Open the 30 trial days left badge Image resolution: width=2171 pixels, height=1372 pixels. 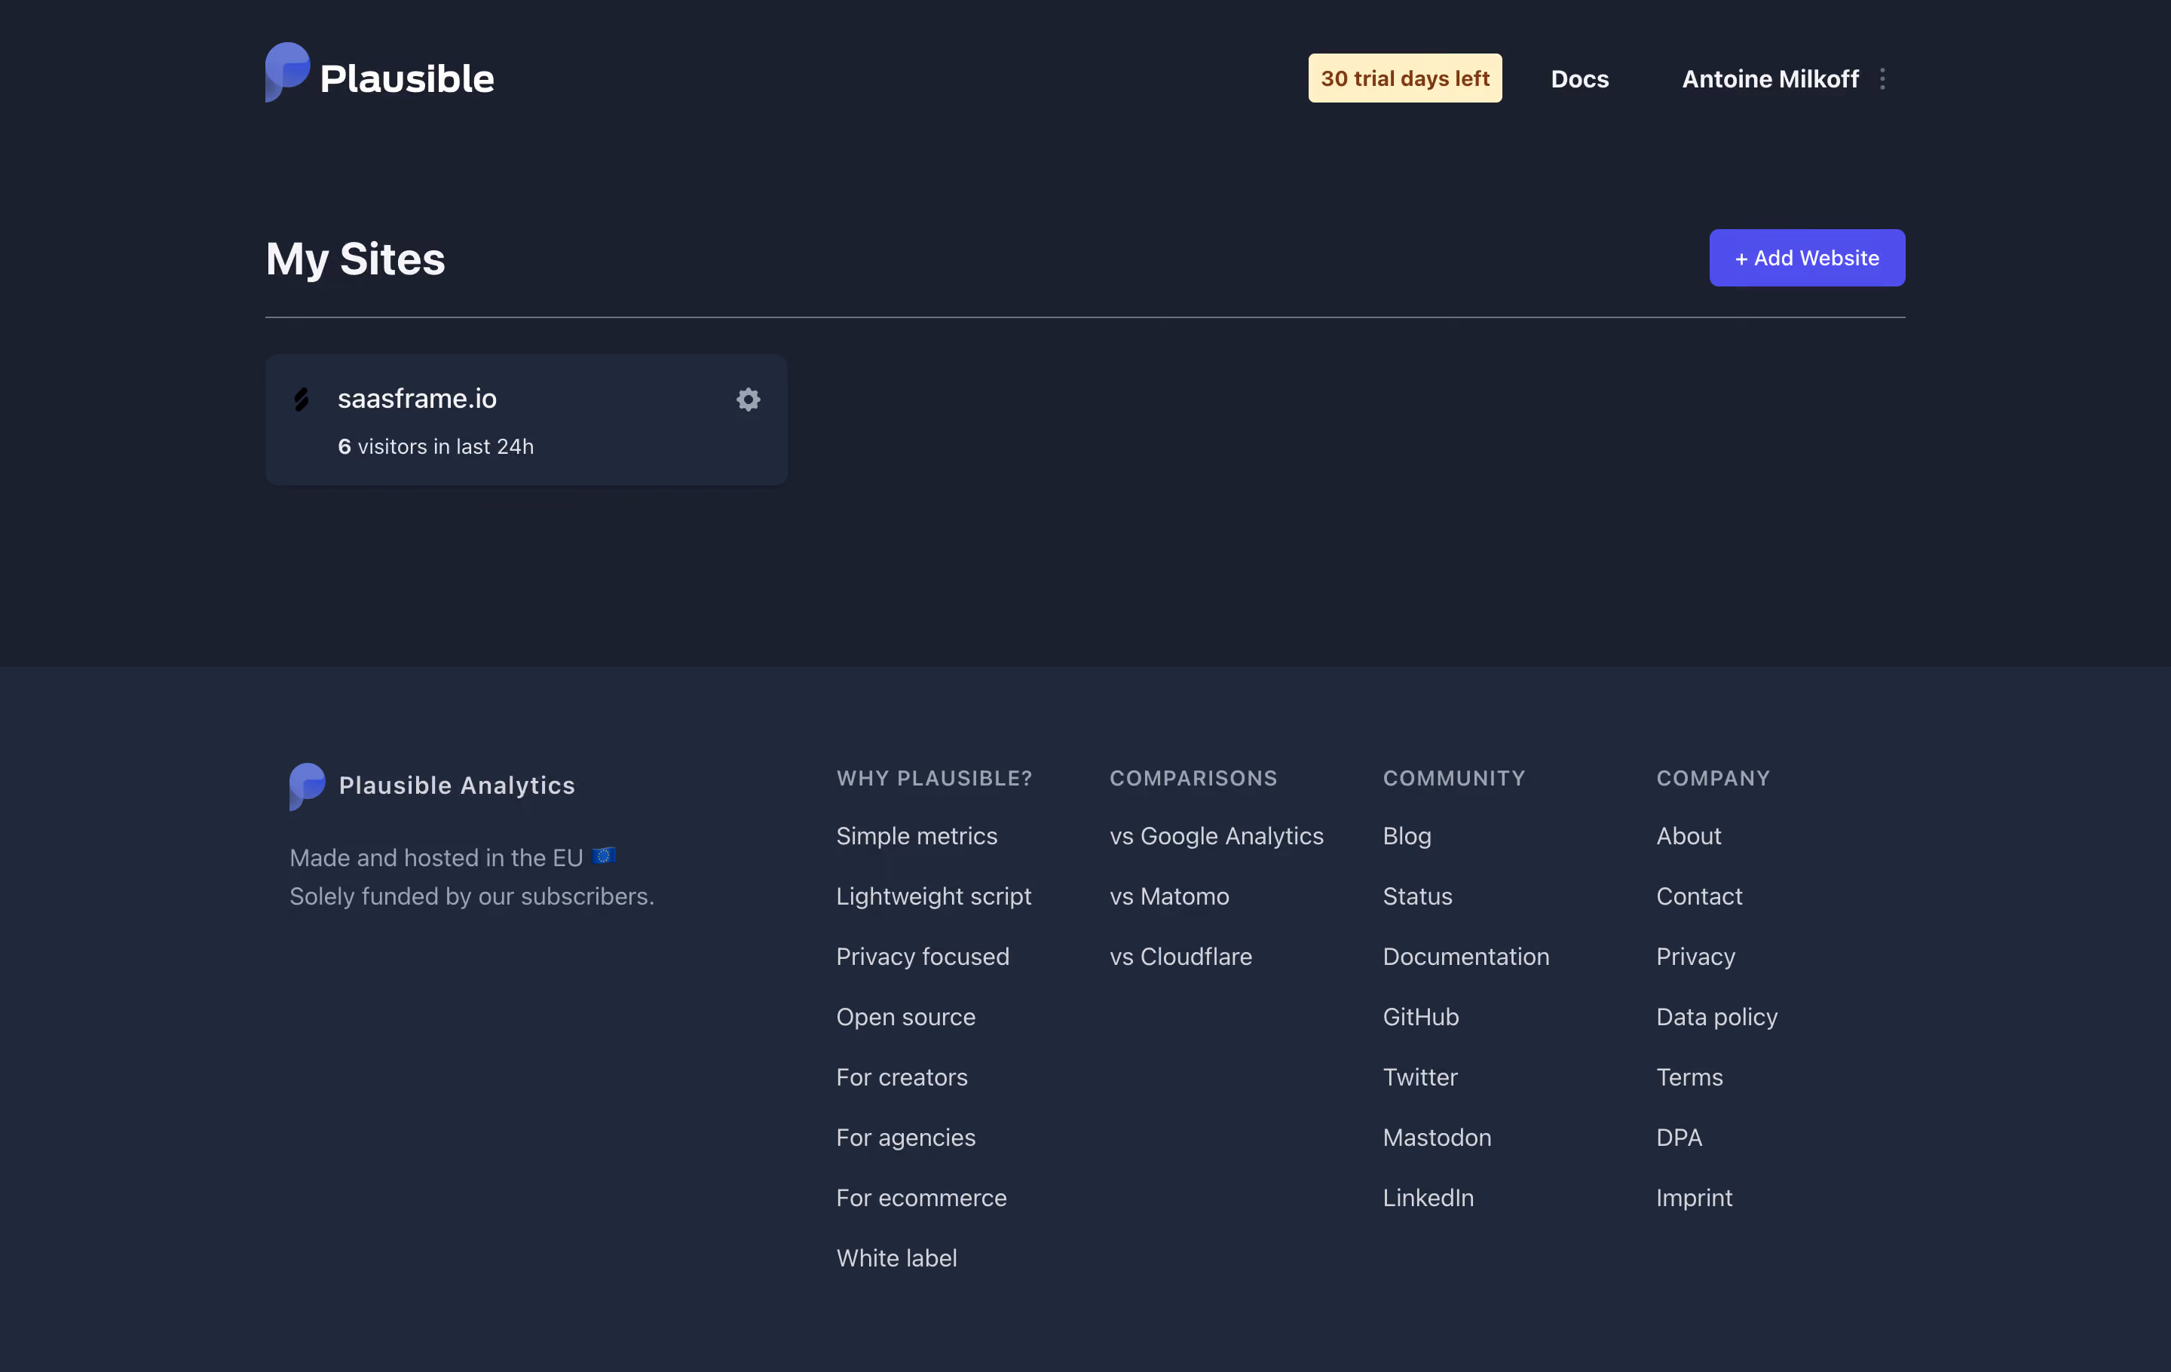[1404, 78]
